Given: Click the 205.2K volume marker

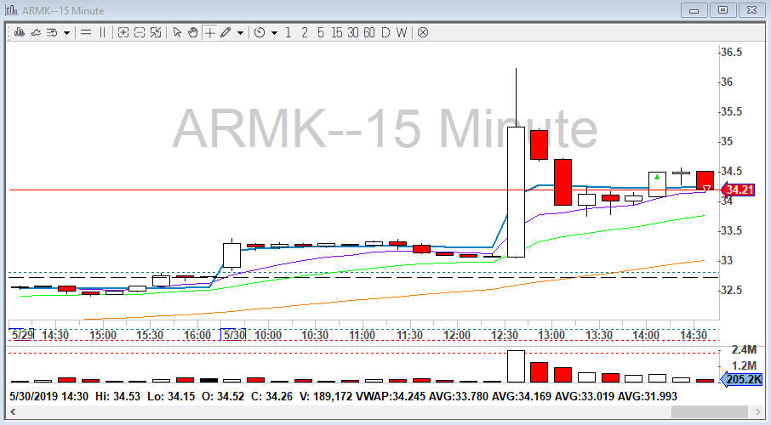Looking at the screenshot, I should coord(741,379).
